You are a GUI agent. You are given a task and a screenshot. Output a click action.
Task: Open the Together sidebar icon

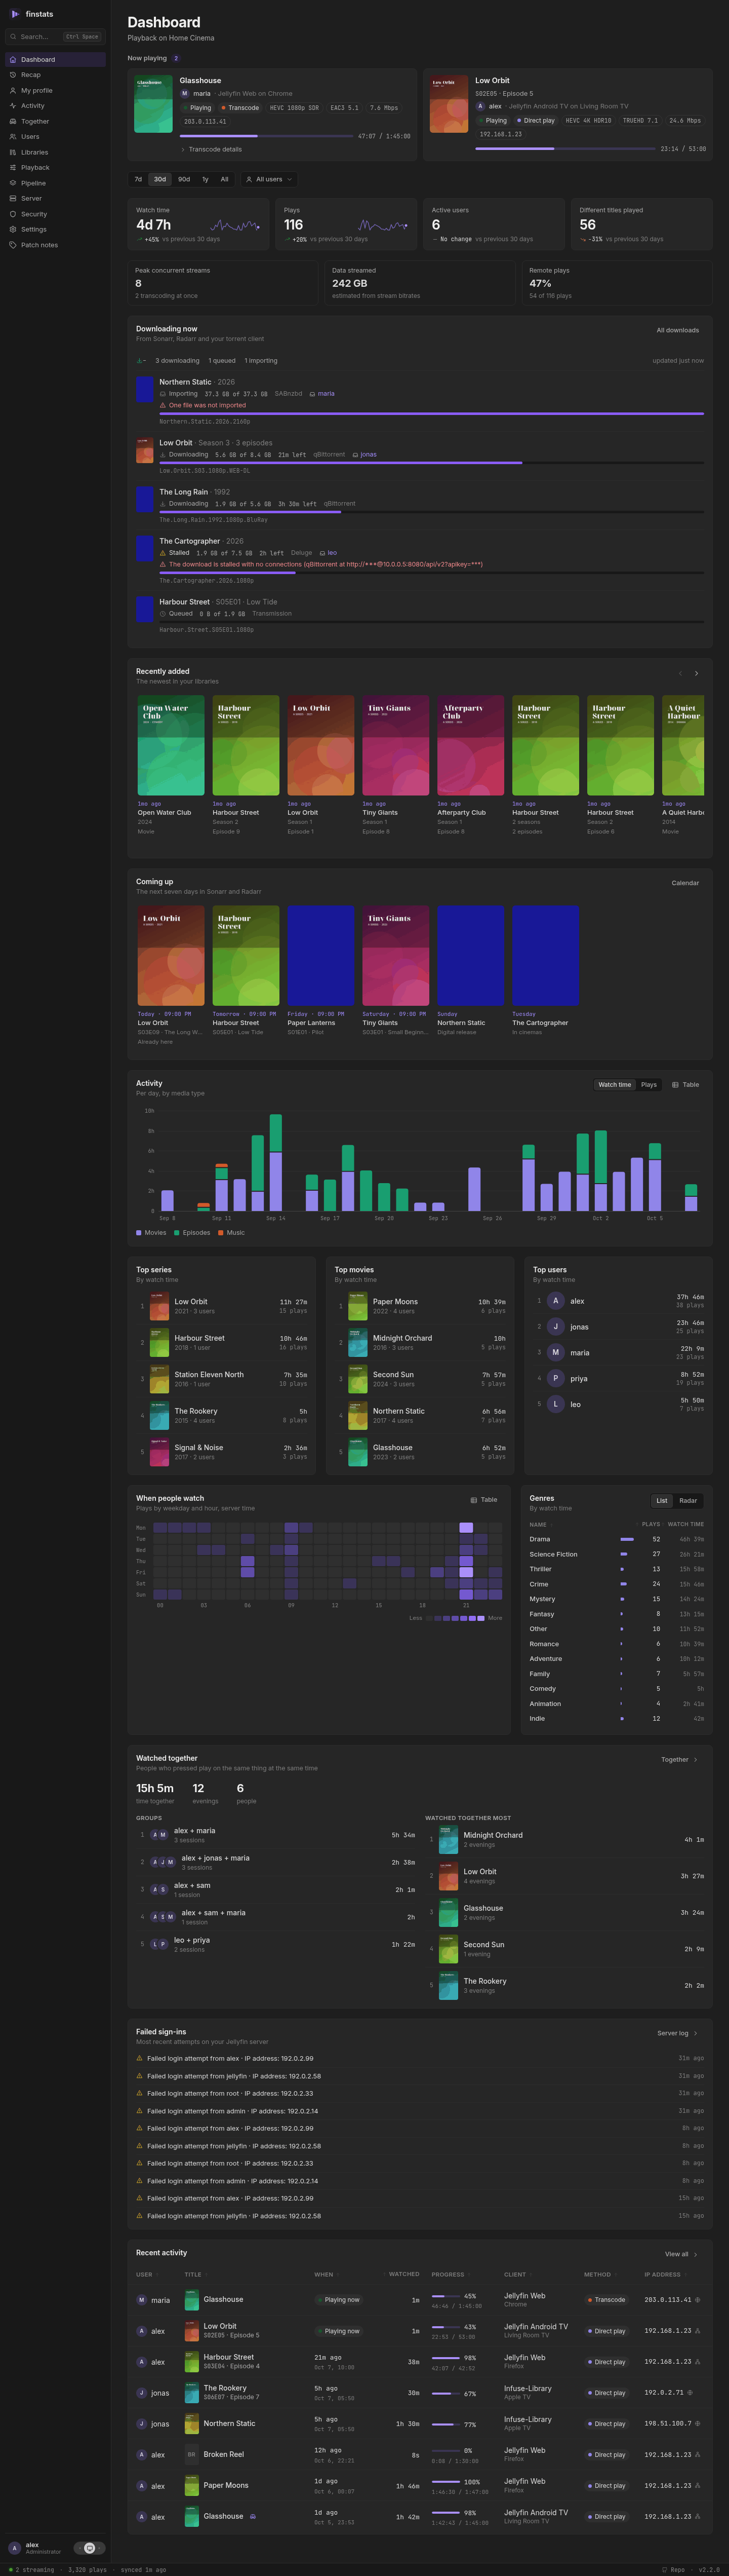click(x=13, y=121)
